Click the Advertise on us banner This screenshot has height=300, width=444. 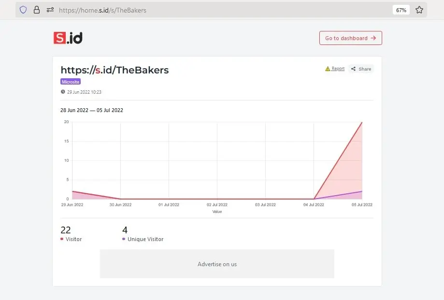pos(217,264)
